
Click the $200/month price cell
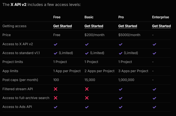(94, 35)
